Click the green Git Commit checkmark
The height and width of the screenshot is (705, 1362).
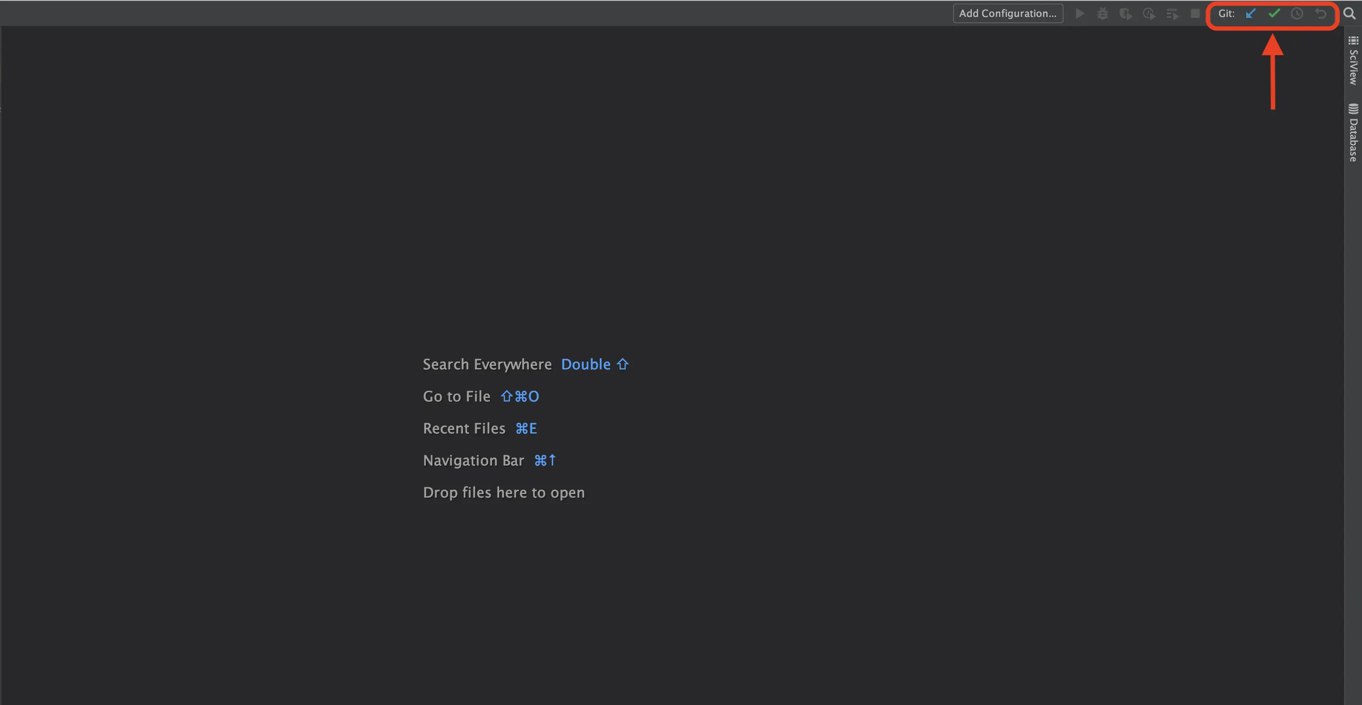point(1274,14)
